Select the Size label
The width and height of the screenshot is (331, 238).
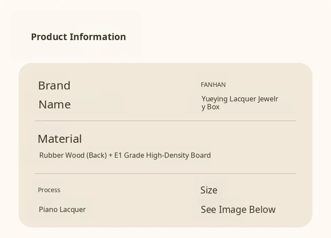tap(209, 190)
